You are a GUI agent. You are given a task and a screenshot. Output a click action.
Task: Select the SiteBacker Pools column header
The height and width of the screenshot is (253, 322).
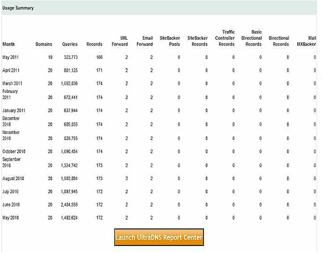pyautogui.click(x=171, y=41)
